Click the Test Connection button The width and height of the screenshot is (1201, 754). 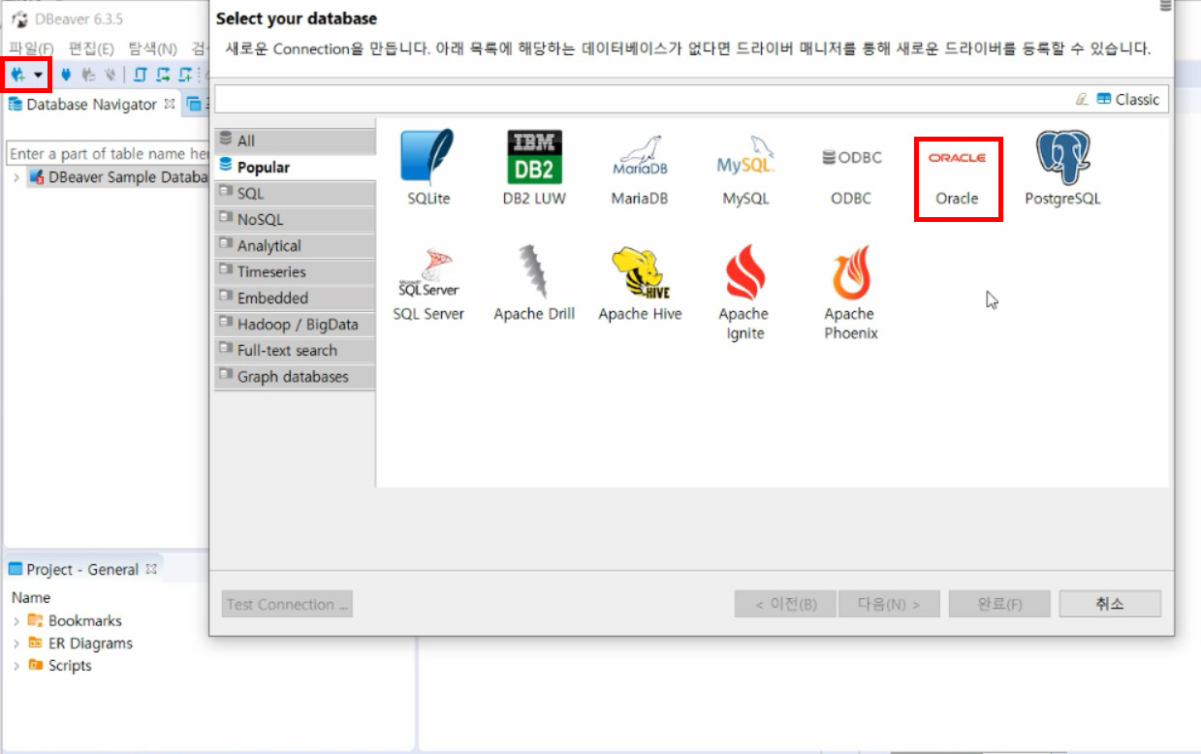point(287,604)
